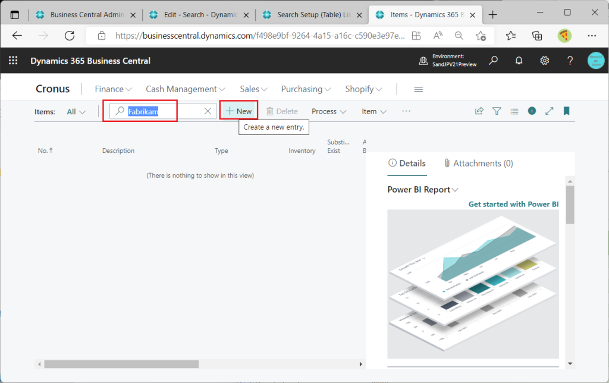Switch the list layout view
The height and width of the screenshot is (383, 609).
(x=514, y=111)
